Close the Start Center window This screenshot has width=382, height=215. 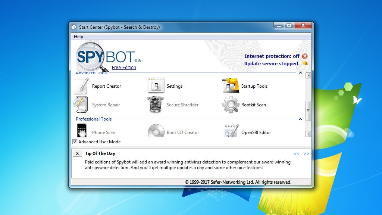point(303,26)
